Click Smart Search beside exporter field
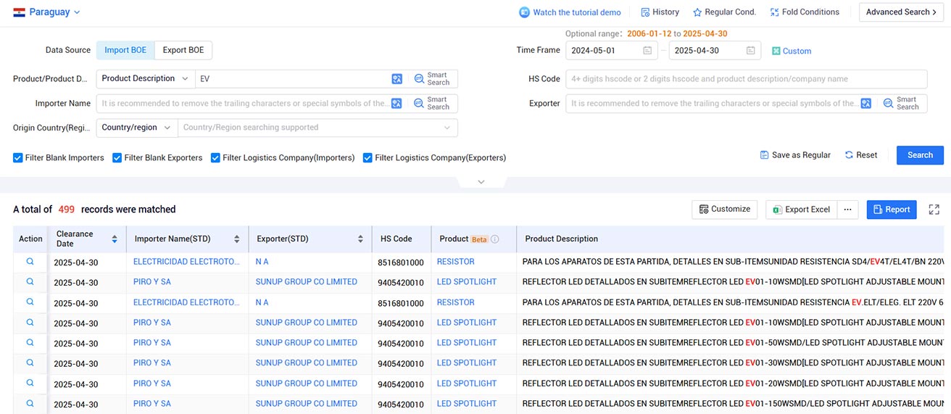This screenshot has width=951, height=414. tap(902, 104)
